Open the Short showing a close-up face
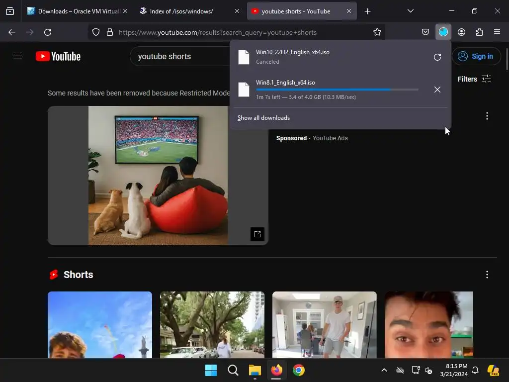The height and width of the screenshot is (382, 509). coord(429,325)
